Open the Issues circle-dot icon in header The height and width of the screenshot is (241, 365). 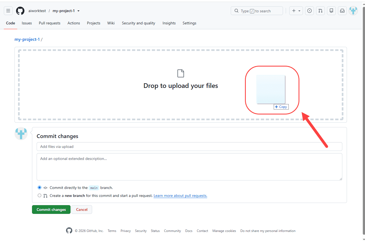click(309, 11)
